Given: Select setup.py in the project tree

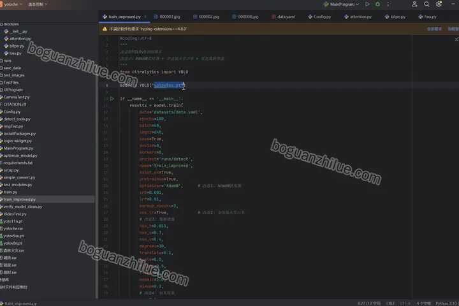Looking at the screenshot, I should (x=10, y=170).
